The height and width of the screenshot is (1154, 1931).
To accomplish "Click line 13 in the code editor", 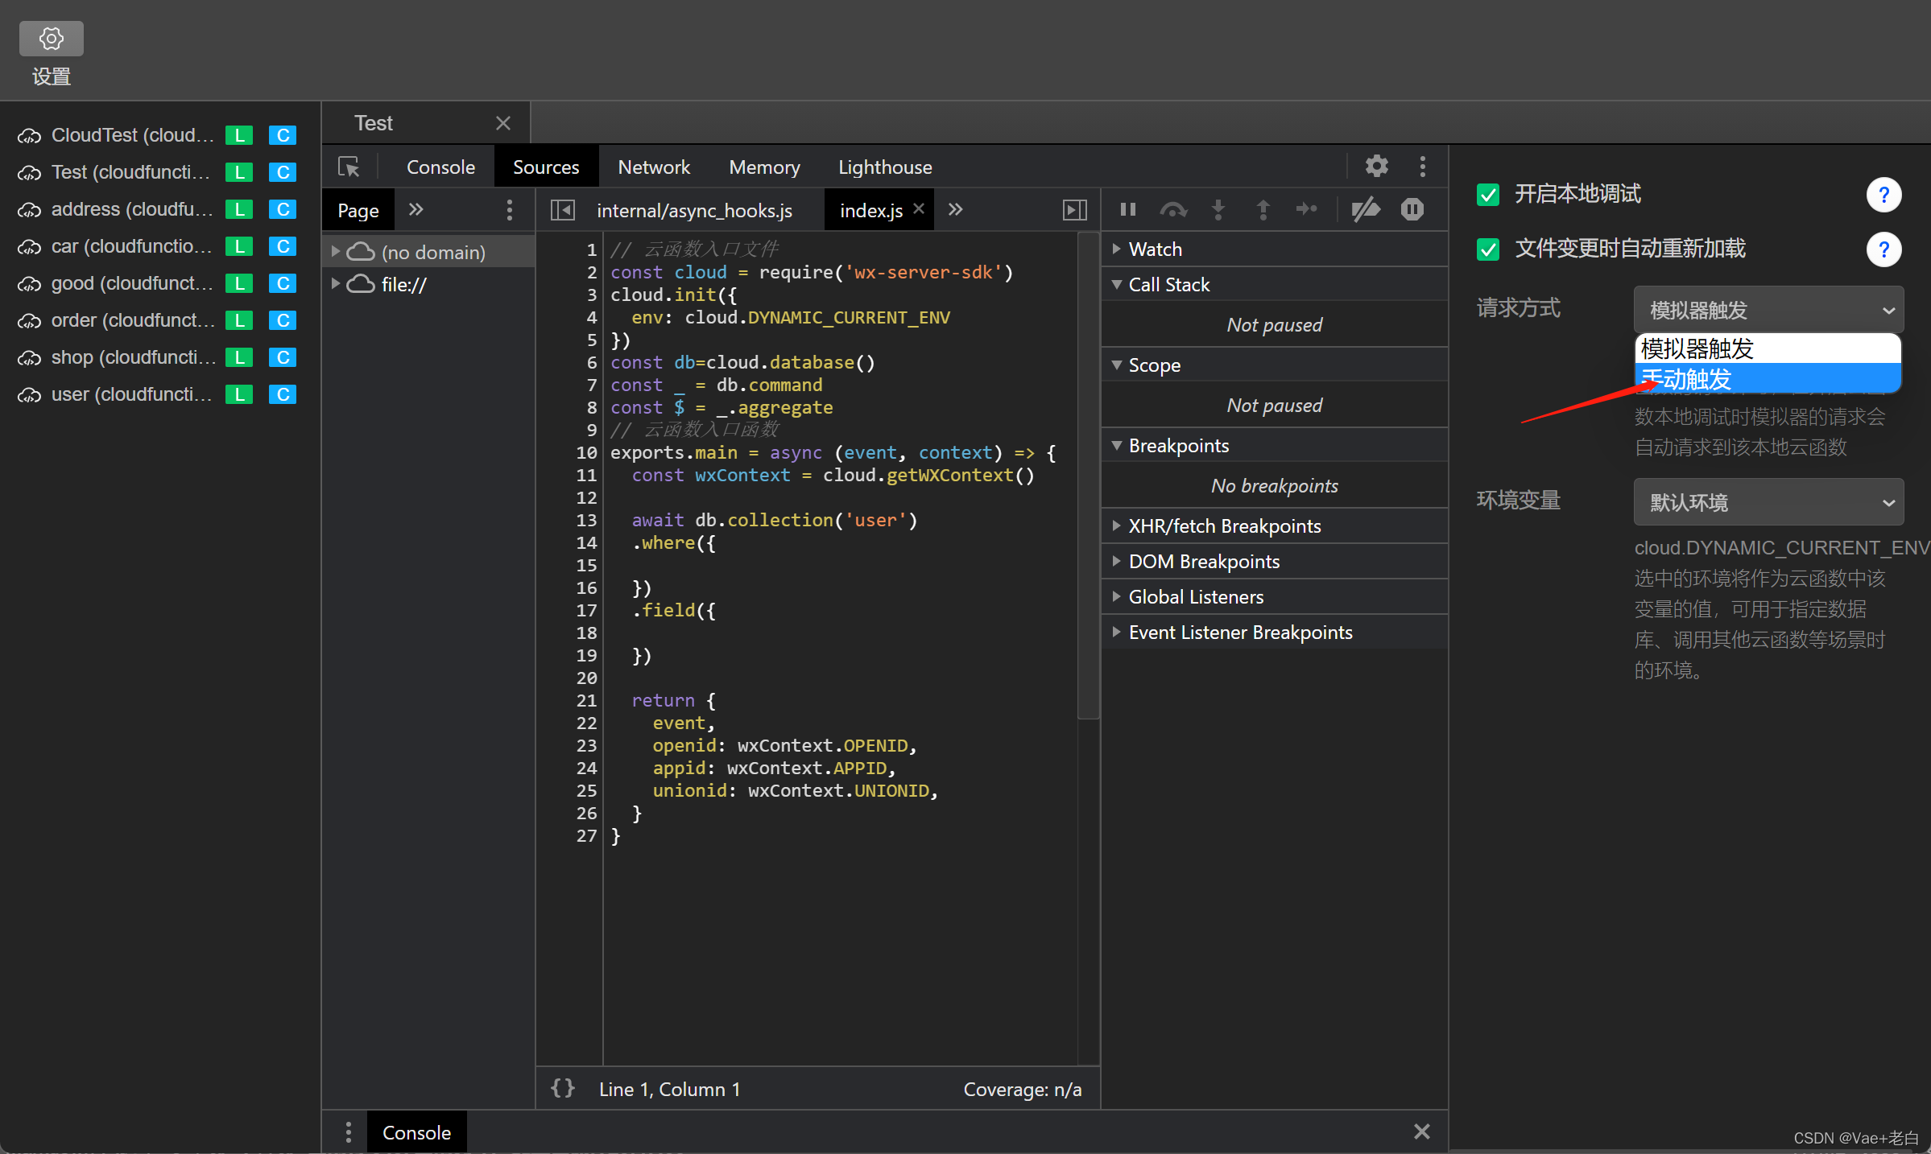I will (773, 521).
